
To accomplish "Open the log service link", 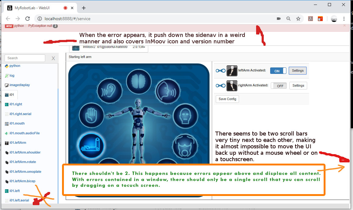I will pos(12,76).
